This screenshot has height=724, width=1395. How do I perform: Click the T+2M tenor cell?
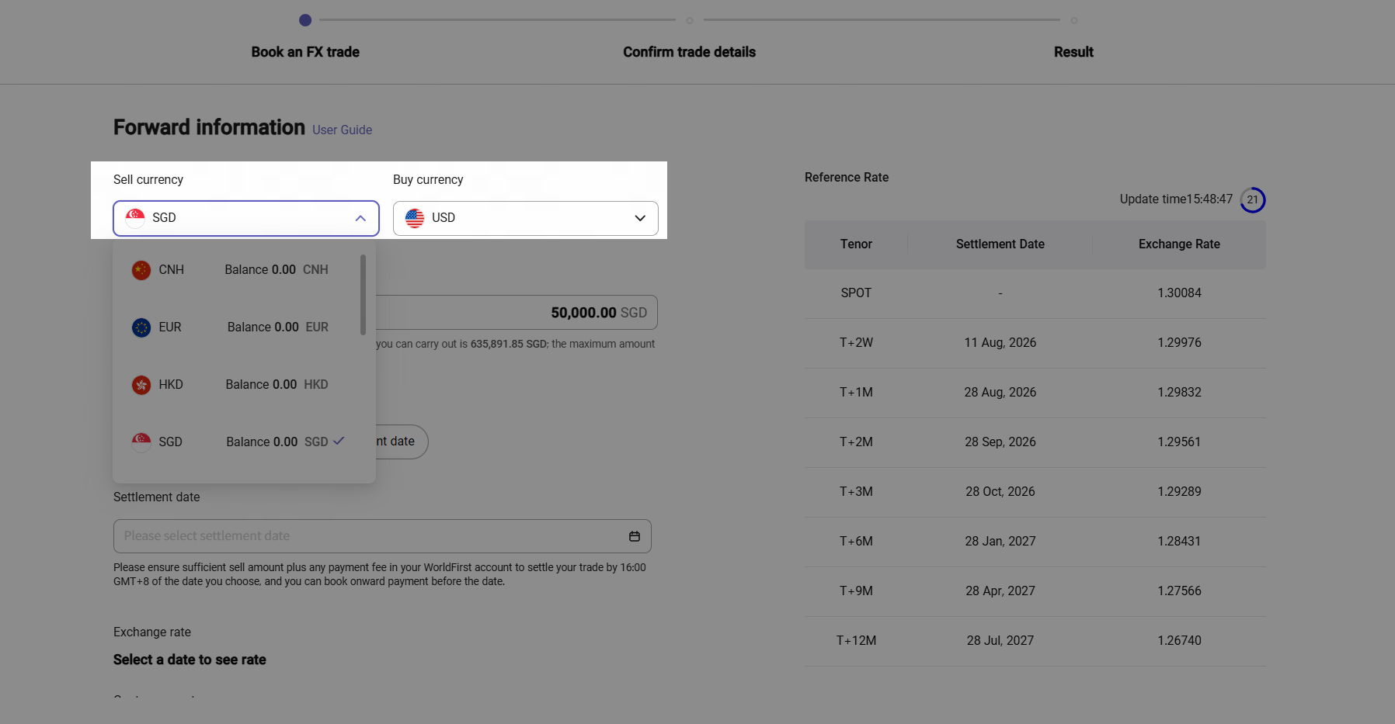point(856,442)
